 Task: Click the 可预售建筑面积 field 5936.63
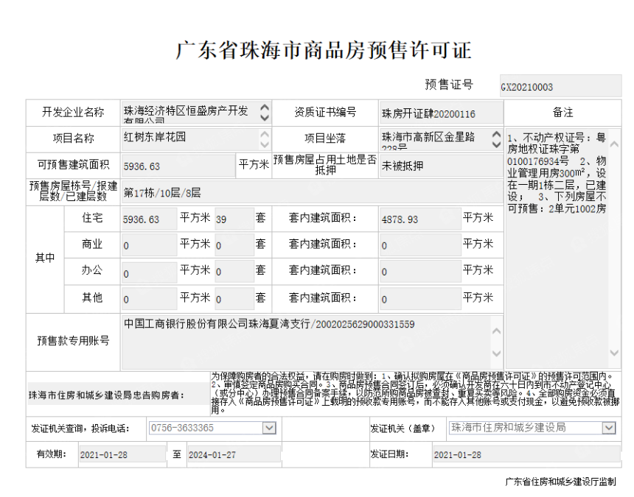[178, 166]
